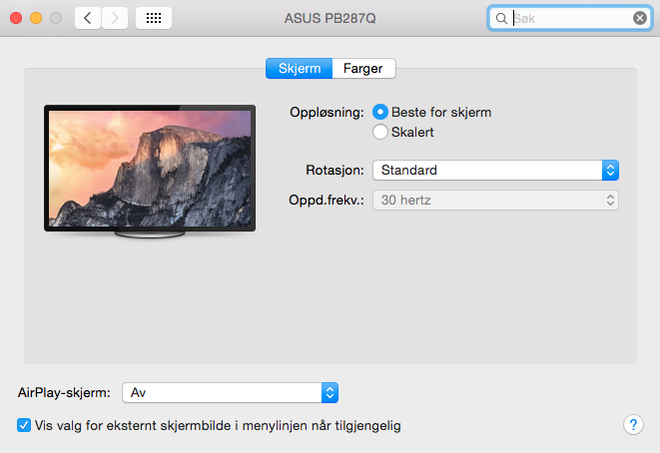Viewport: 660px width, 453px height.
Task: Click the magnifying glass search icon
Action: tap(501, 19)
